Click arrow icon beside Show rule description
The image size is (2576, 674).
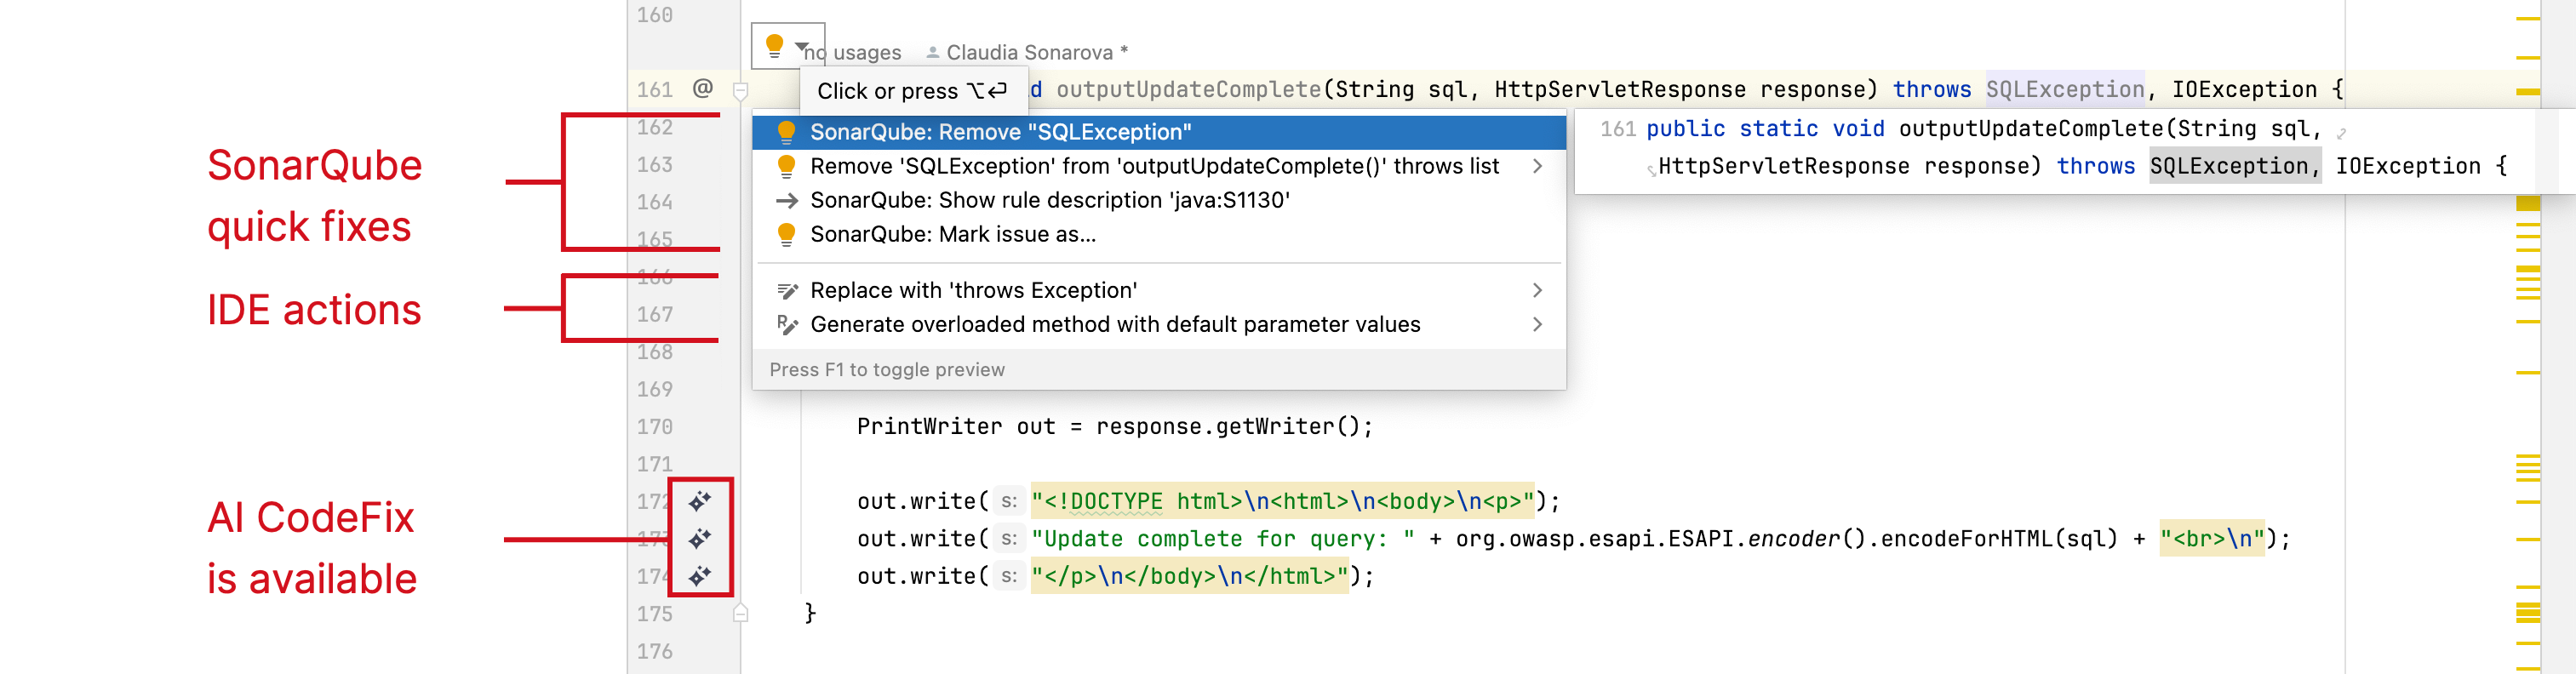[786, 200]
